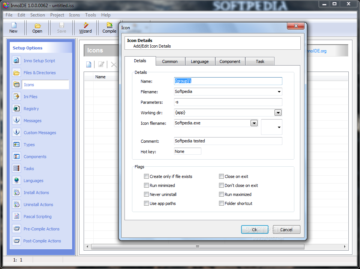
Task: Click in the Comment field
Action: point(228,141)
